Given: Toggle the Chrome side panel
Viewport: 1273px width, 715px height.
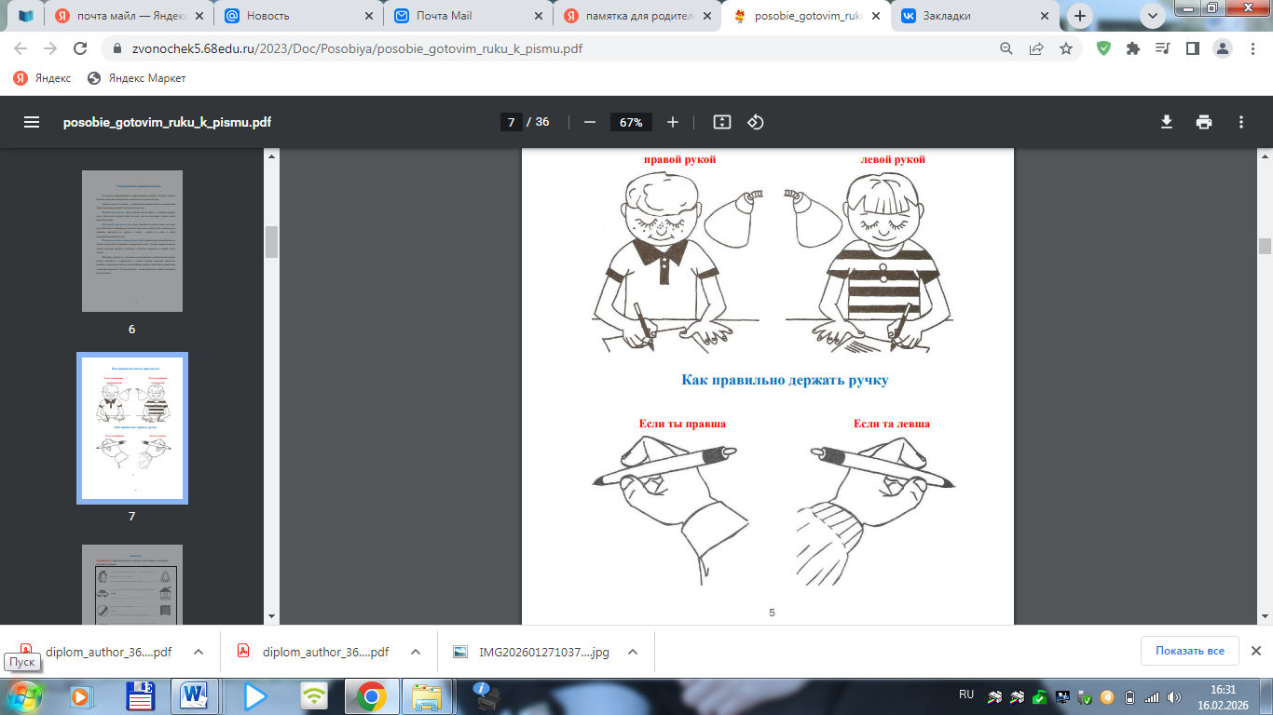Looking at the screenshot, I should point(1192,49).
